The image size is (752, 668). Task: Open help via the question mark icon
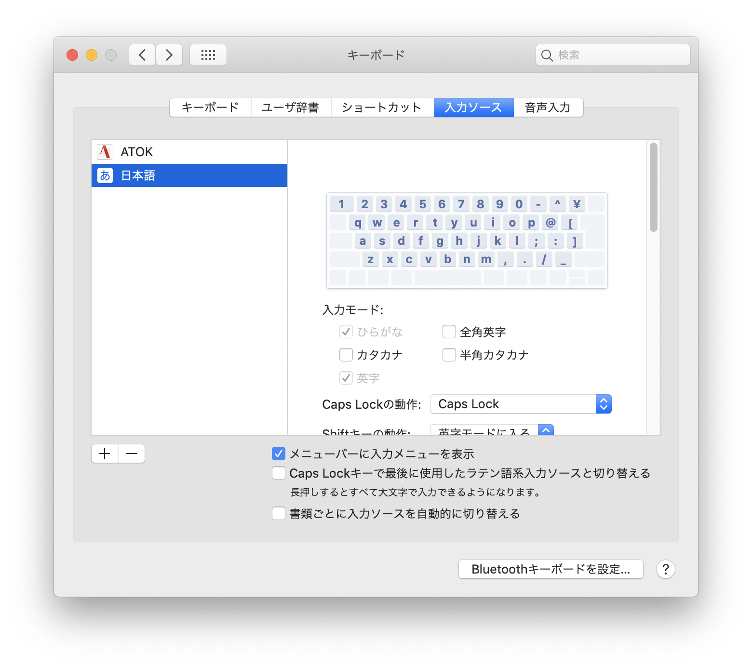point(666,569)
